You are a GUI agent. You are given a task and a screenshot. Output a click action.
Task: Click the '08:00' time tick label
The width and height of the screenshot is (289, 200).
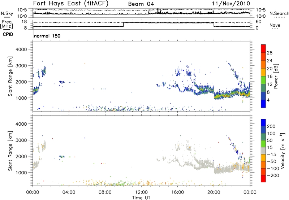click(105, 192)
